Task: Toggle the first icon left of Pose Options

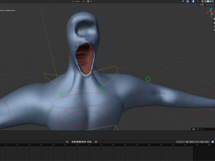Action: (x=201, y=4)
